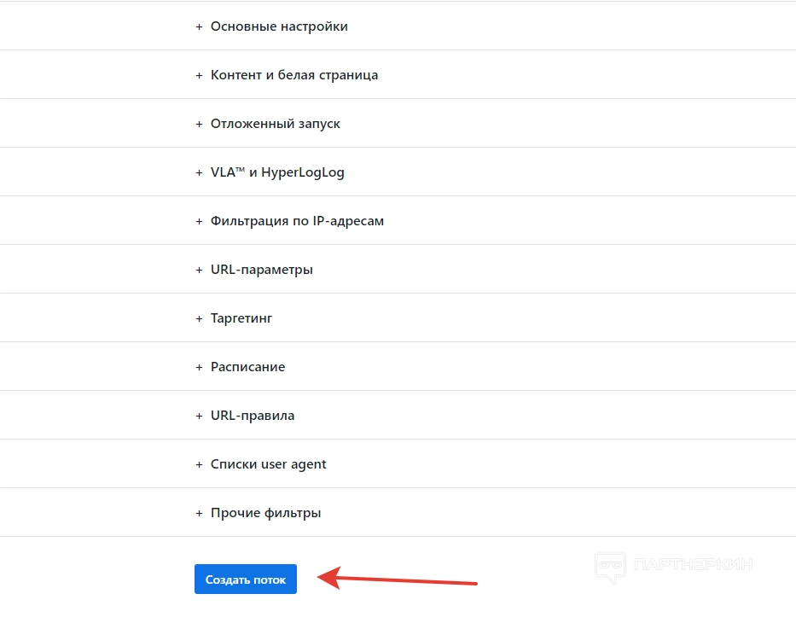The height and width of the screenshot is (629, 796).
Task: Click plus icon next to VLA™ и HyperLogLog
Action: tap(200, 172)
